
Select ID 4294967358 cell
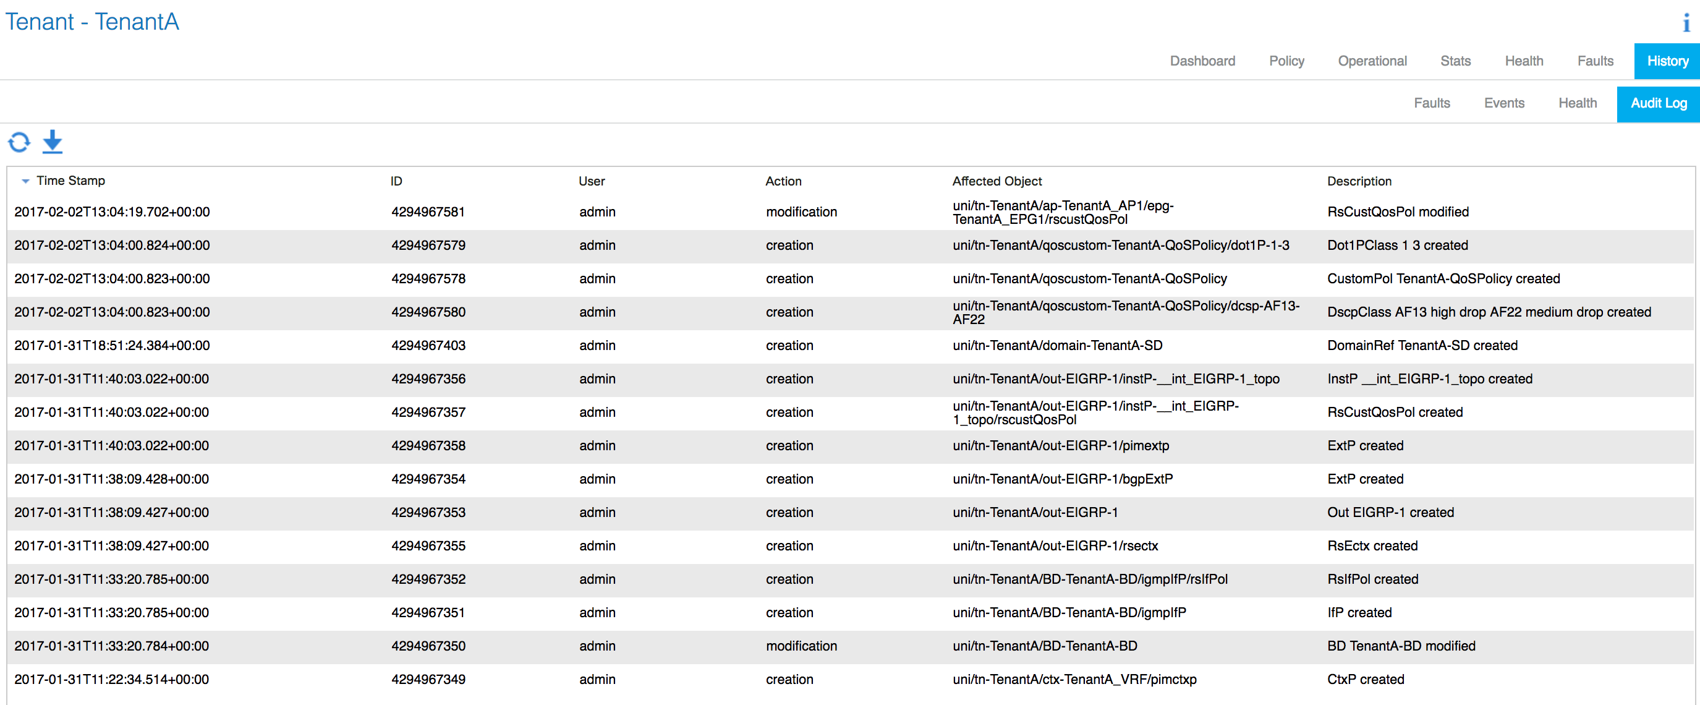click(428, 446)
